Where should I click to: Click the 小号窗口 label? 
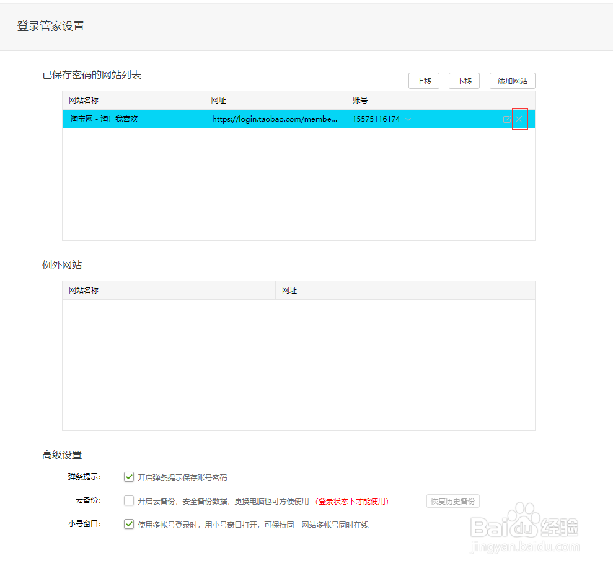coord(84,524)
